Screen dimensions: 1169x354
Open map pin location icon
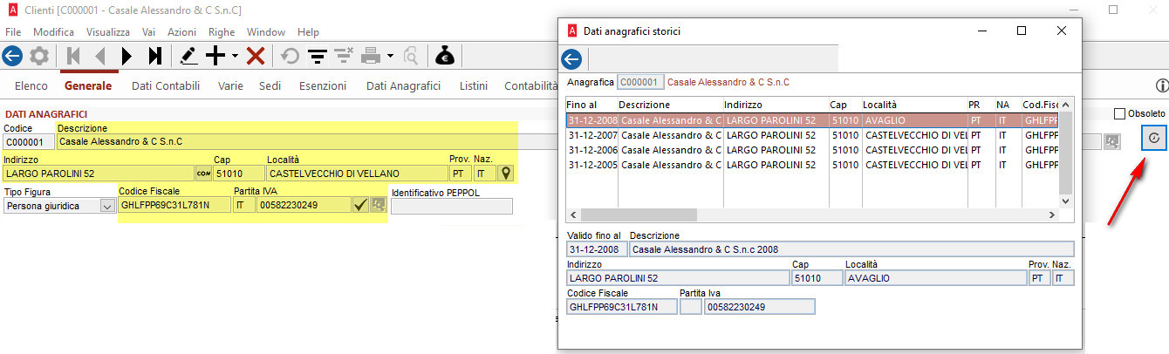pos(506,174)
